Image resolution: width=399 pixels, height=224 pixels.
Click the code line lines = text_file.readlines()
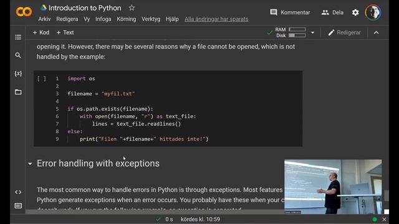click(137, 124)
